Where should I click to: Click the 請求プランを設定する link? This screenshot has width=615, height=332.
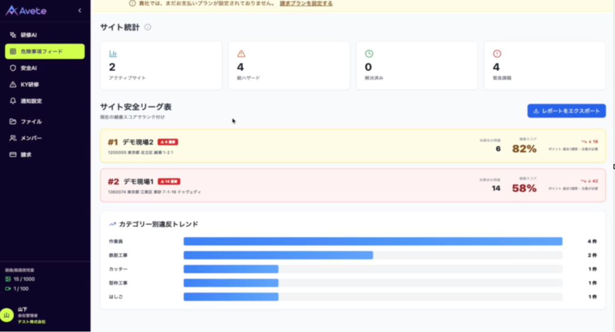tap(306, 4)
